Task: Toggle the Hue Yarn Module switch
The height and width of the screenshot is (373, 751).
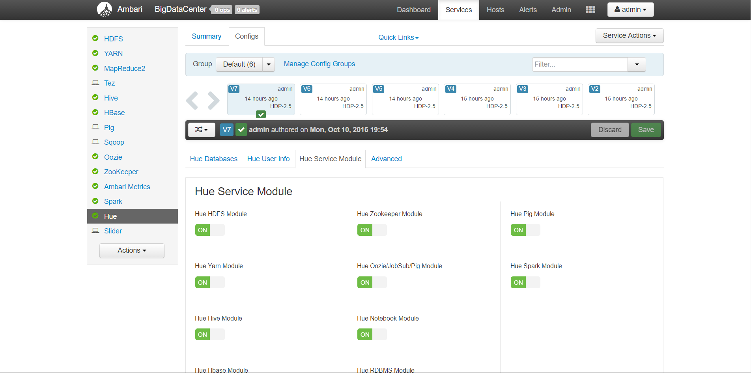Action: [x=210, y=282]
